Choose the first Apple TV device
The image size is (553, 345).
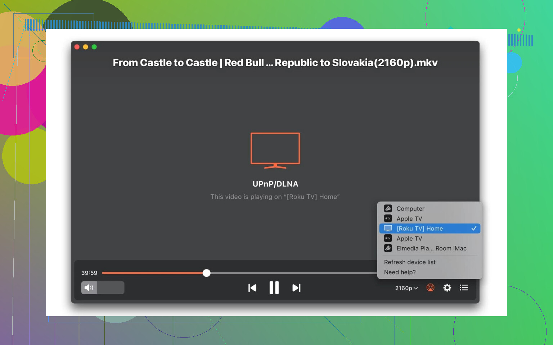[409, 219]
